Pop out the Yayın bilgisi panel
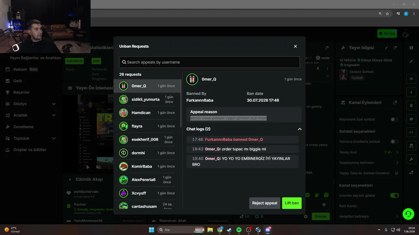Image resolution: width=419 pixels, height=235 pixels. (x=395, y=48)
